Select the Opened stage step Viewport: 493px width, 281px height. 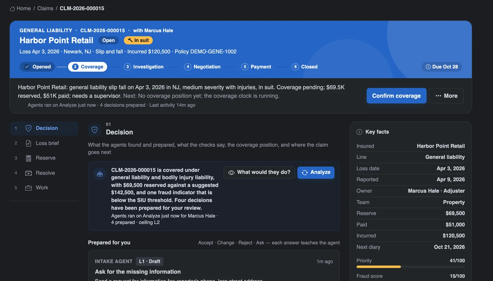pyautogui.click(x=37, y=67)
